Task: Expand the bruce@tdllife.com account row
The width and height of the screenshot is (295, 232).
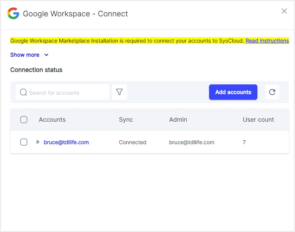Action: tap(38, 142)
